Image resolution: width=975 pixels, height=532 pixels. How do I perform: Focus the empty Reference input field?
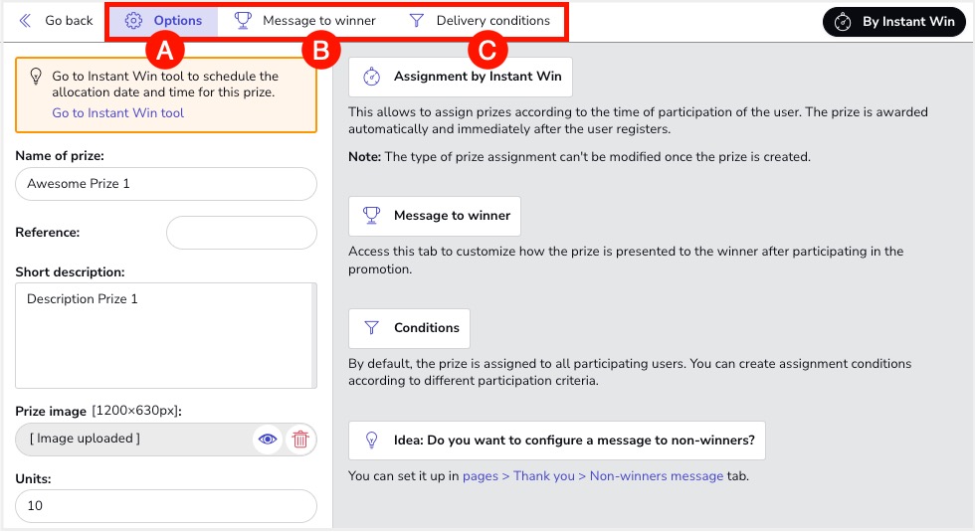click(241, 233)
